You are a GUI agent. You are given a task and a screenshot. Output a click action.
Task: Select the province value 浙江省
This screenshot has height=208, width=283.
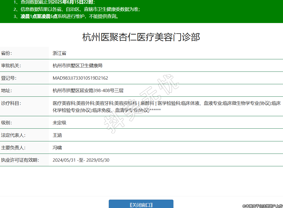(x=60, y=53)
